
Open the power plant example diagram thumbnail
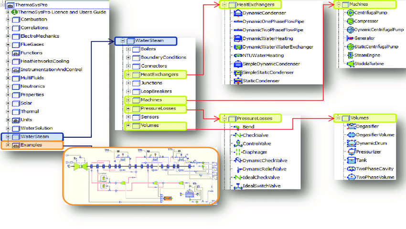(141, 176)
